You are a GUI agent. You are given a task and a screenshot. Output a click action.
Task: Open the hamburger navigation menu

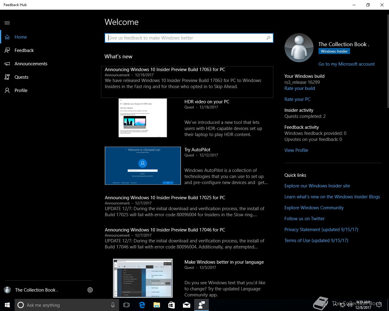(x=7, y=23)
